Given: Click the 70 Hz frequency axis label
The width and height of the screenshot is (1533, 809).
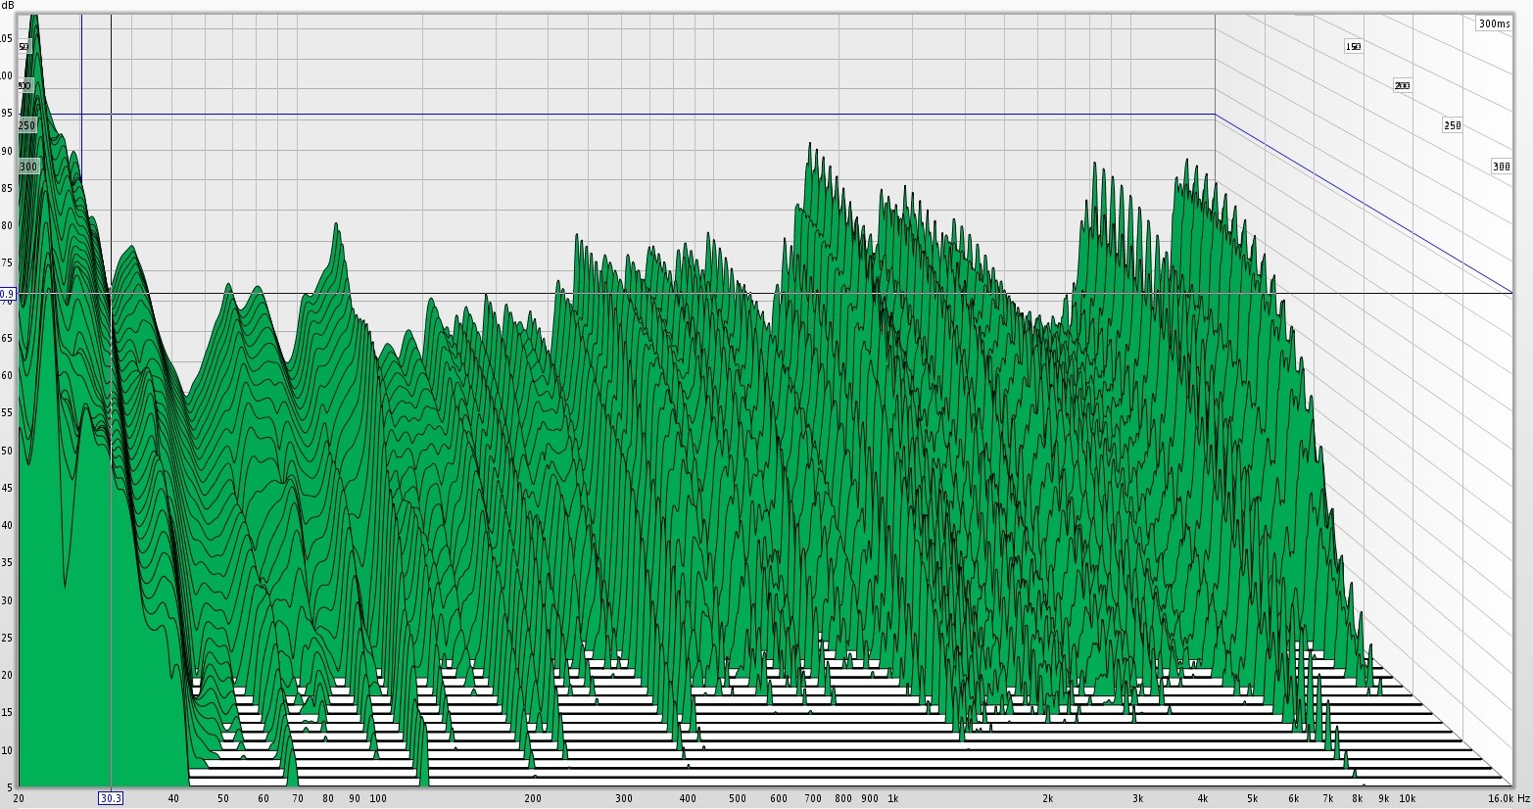Looking at the screenshot, I should pyautogui.click(x=298, y=798).
